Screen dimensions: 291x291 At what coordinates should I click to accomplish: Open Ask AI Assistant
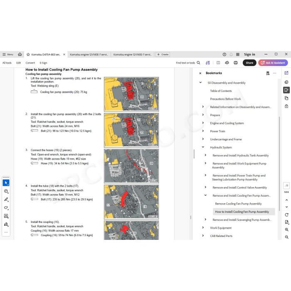tap(273, 63)
